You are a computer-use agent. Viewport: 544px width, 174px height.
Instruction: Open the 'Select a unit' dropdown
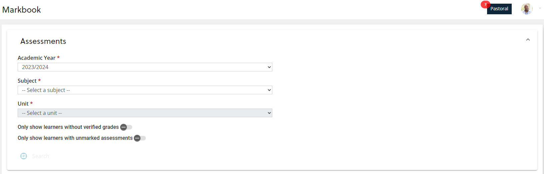pos(145,113)
